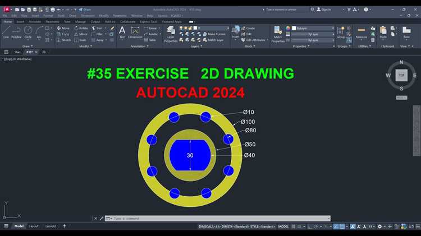Screen dimensions: 421x236
Task: Activate the Stretch command
Action: (x=64, y=40)
